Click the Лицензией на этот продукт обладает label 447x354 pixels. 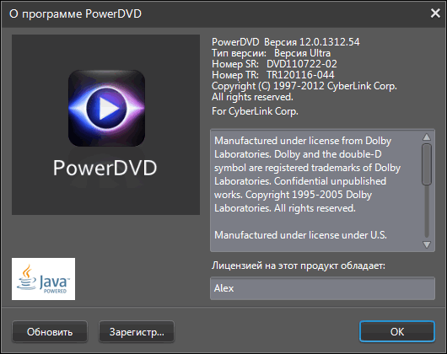click(x=299, y=265)
